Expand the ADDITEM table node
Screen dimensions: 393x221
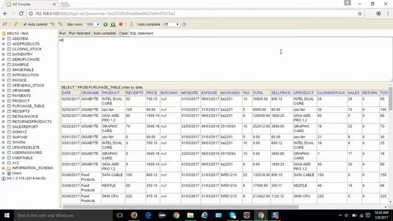[x=3, y=39]
